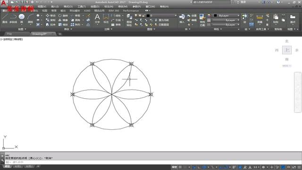The image size is (302, 170).
Task: Choose the Trim (修剪) command
Action: (x=75, y=16)
